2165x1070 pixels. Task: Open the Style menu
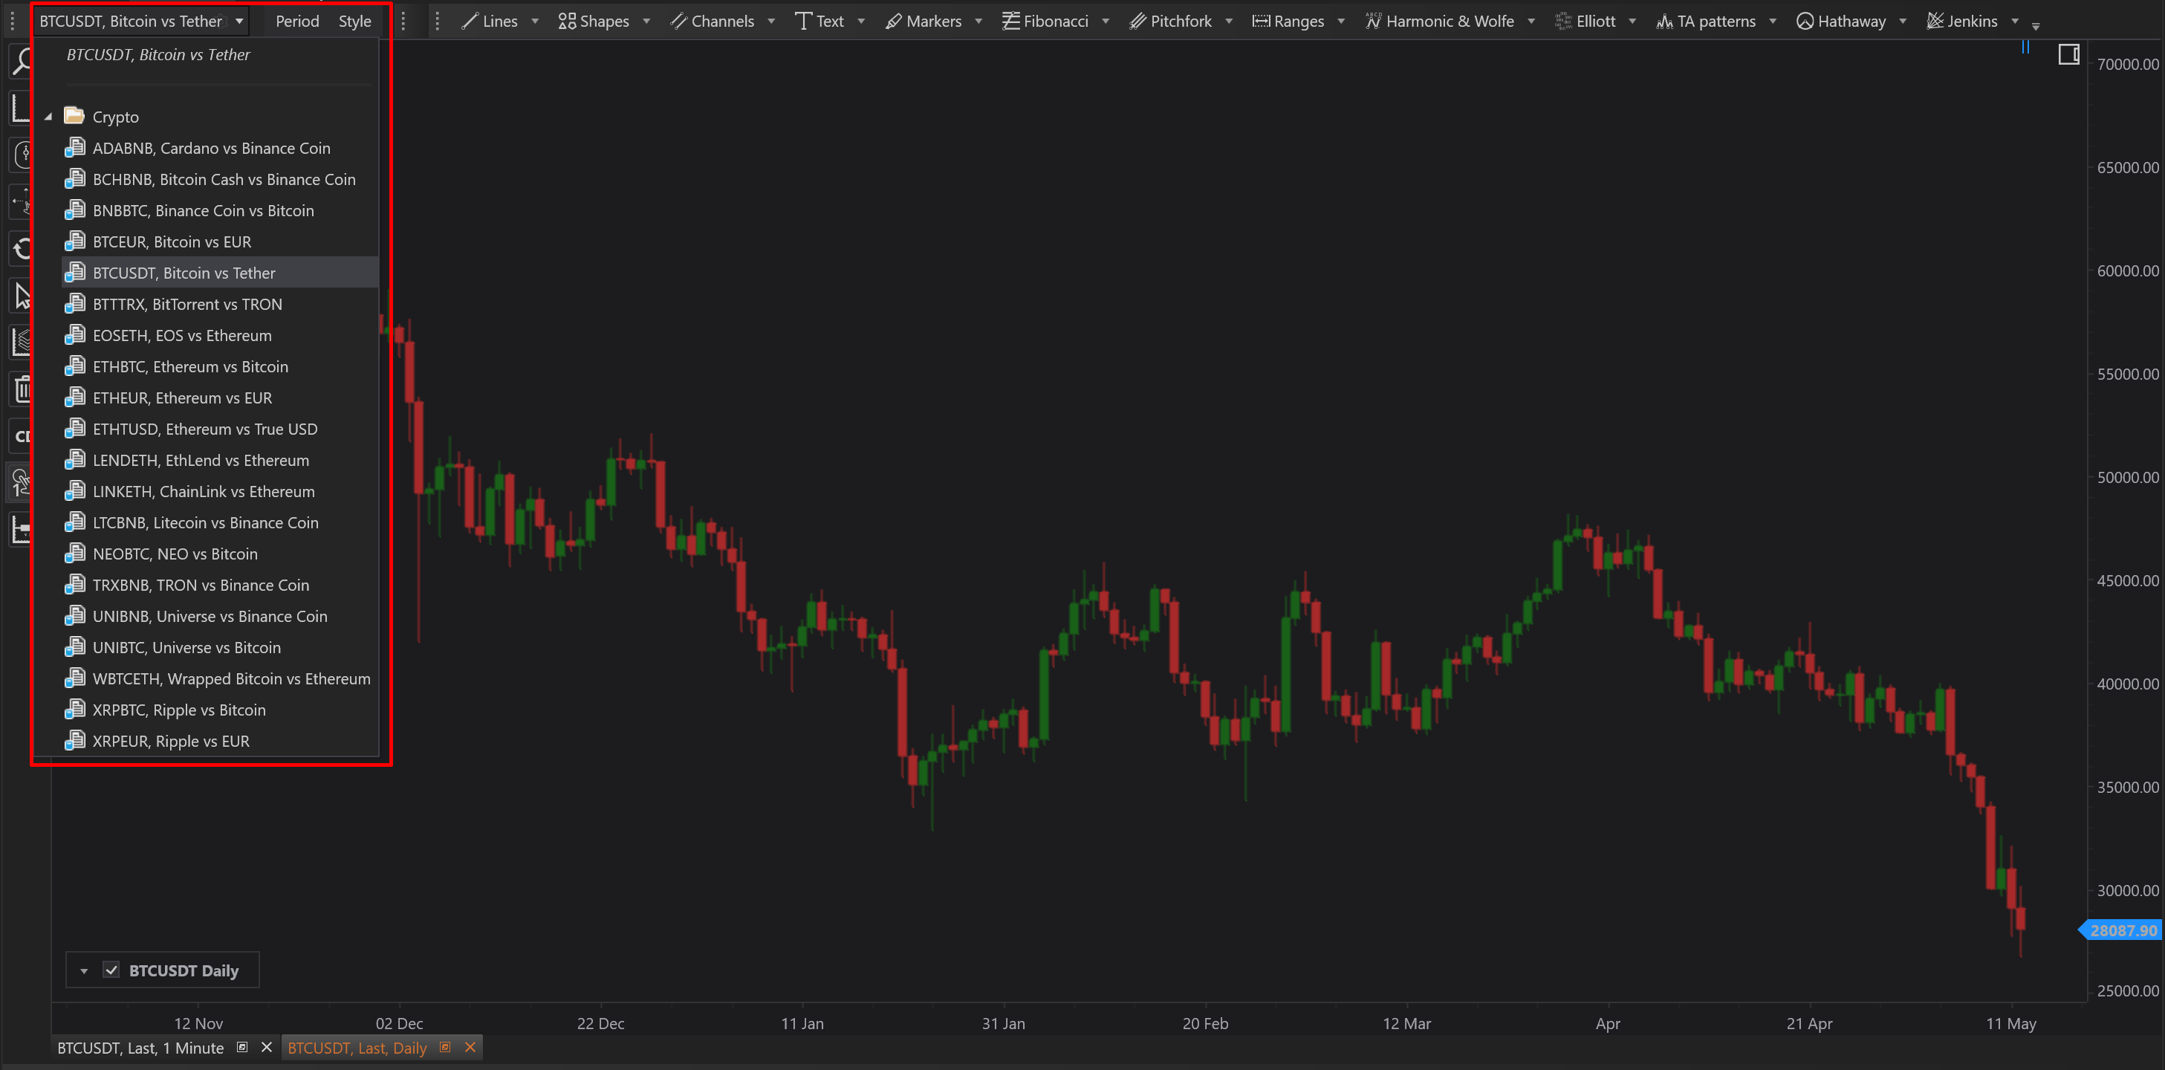click(x=354, y=21)
